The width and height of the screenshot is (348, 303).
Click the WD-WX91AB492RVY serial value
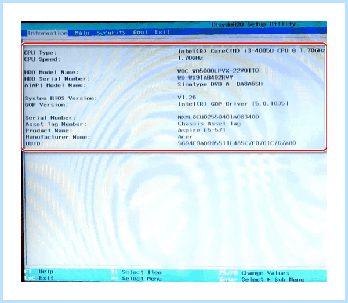coord(205,78)
